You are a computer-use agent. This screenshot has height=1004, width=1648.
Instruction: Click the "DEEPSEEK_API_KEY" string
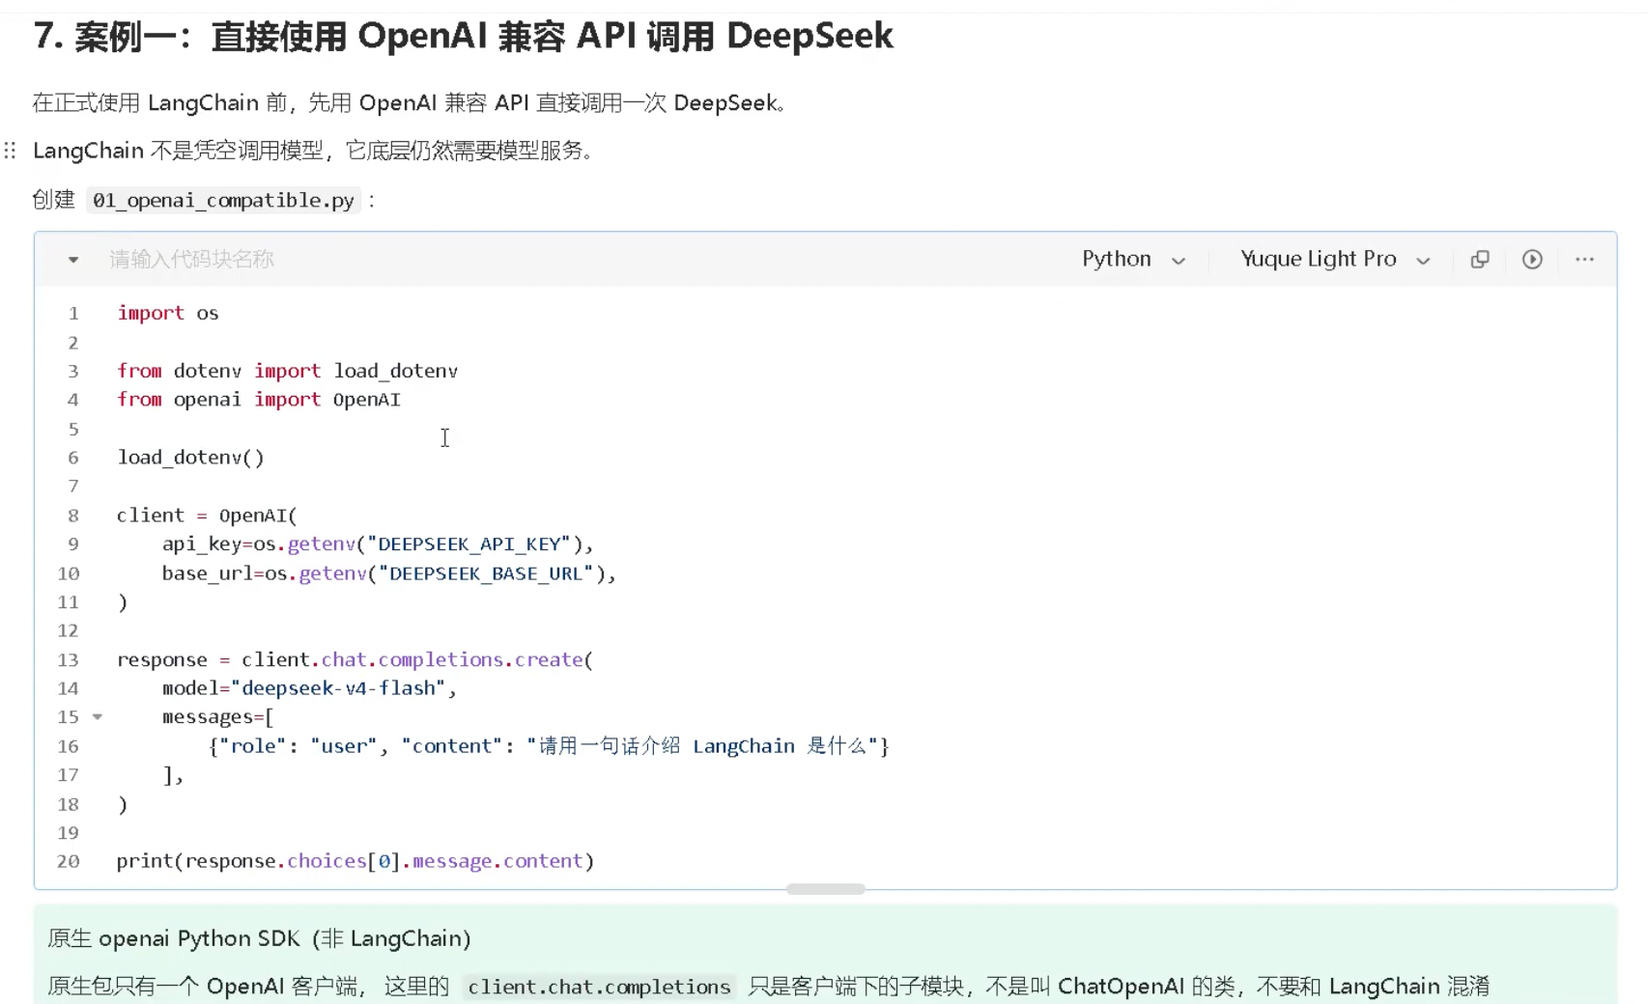pyautogui.click(x=469, y=544)
